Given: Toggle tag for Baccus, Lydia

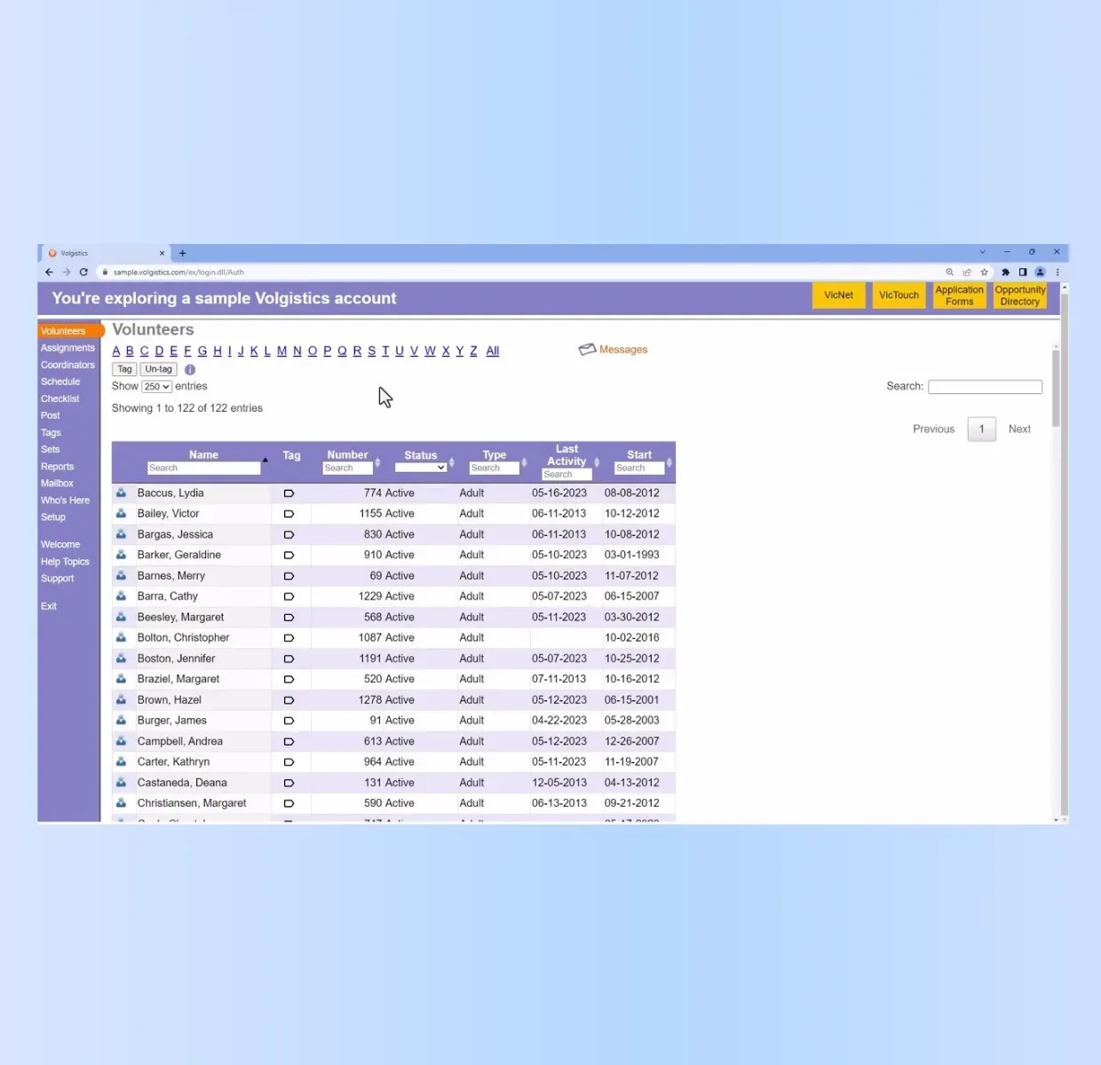Looking at the screenshot, I should [x=289, y=493].
